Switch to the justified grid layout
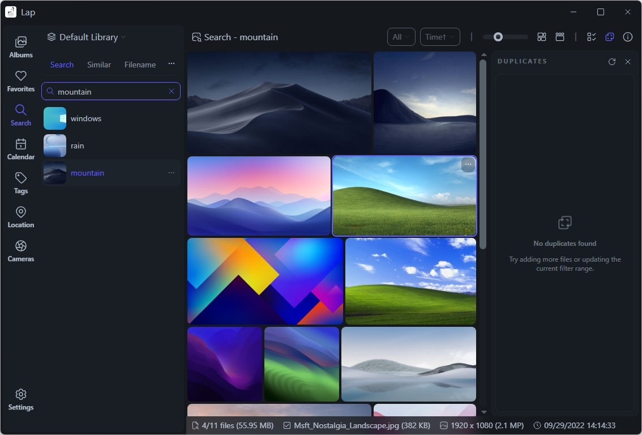 [x=542, y=37]
